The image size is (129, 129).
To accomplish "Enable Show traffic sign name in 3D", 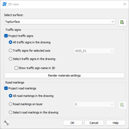I will pos(16,68).
